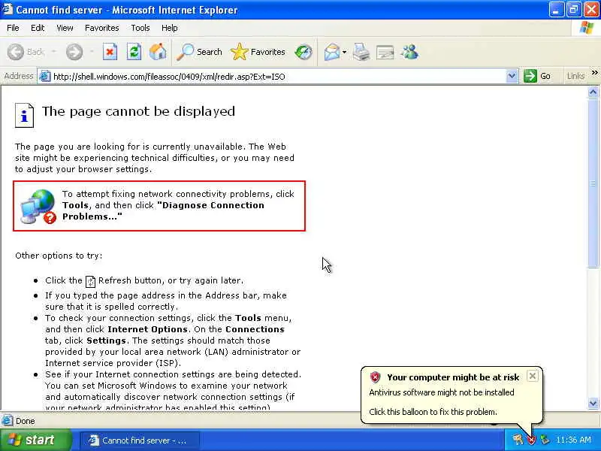Viewport: 601px width, 451px height.
Task: Open the Edit menu
Action: coord(38,28)
